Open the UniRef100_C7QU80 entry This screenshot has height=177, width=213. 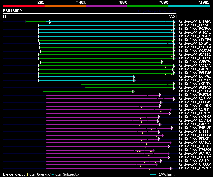(x=195, y=165)
